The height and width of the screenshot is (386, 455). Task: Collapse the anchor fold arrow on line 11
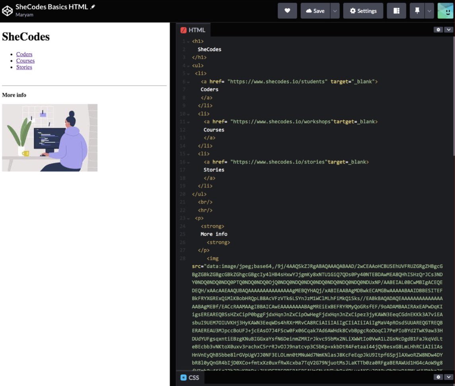188,122
